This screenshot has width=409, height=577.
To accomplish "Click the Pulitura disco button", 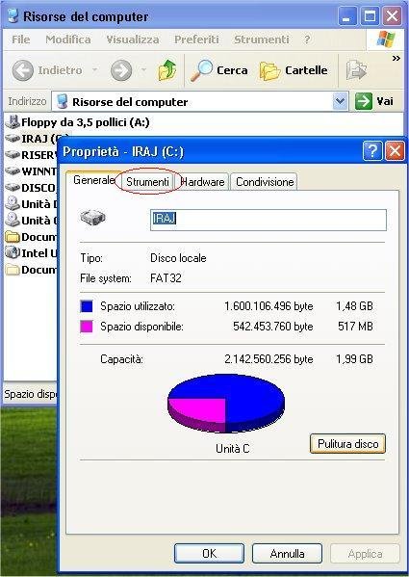I will click(x=347, y=443).
